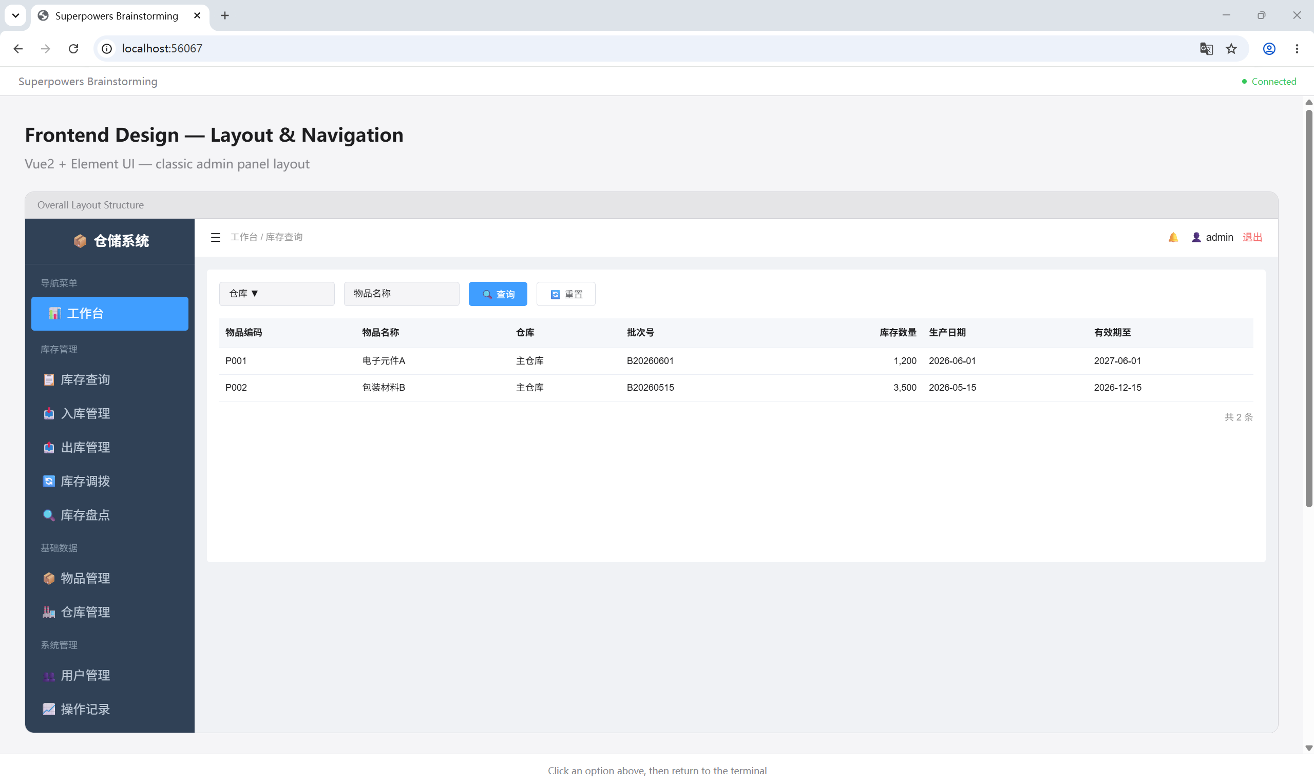The width and height of the screenshot is (1314, 784).
Task: Click the admin user avatar icon
Action: point(1196,237)
